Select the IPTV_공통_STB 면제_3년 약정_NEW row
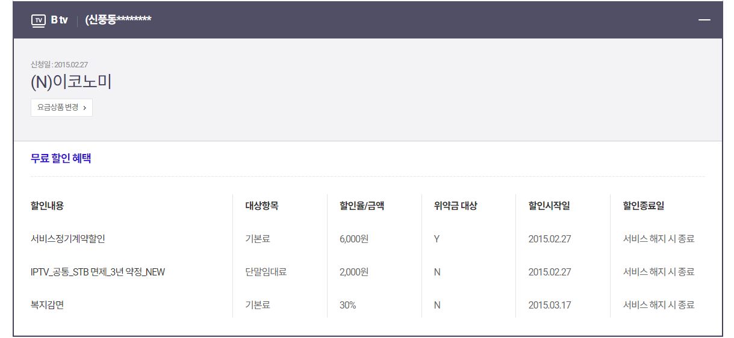This screenshot has width=734, height=338. [x=98, y=272]
